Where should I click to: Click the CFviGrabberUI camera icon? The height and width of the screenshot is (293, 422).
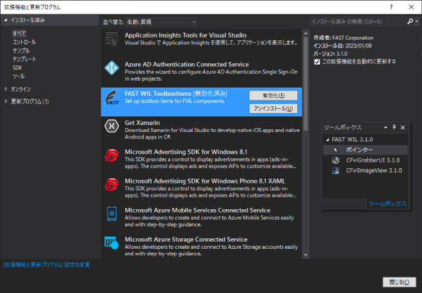tap(336, 160)
